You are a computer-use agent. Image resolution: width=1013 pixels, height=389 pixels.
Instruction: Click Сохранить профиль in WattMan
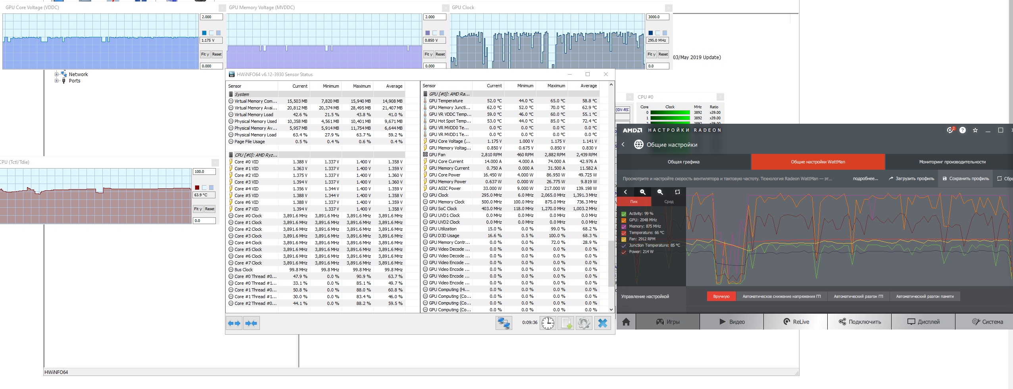[x=966, y=178]
